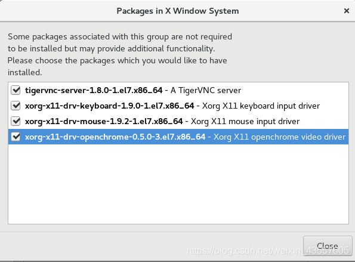Toggle xorg-x11-drv-openchrome package checkbox

click(16, 137)
